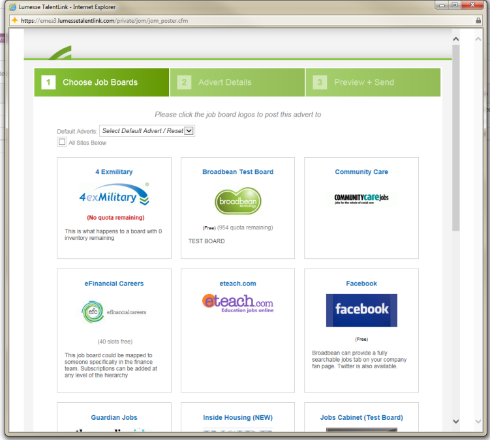Click the inner scrollbar down arrow

[456, 421]
